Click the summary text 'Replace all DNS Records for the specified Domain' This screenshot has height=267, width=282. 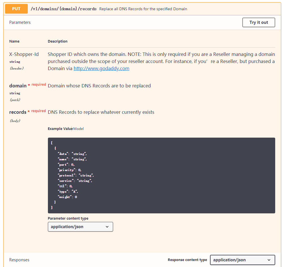pos(143,9)
